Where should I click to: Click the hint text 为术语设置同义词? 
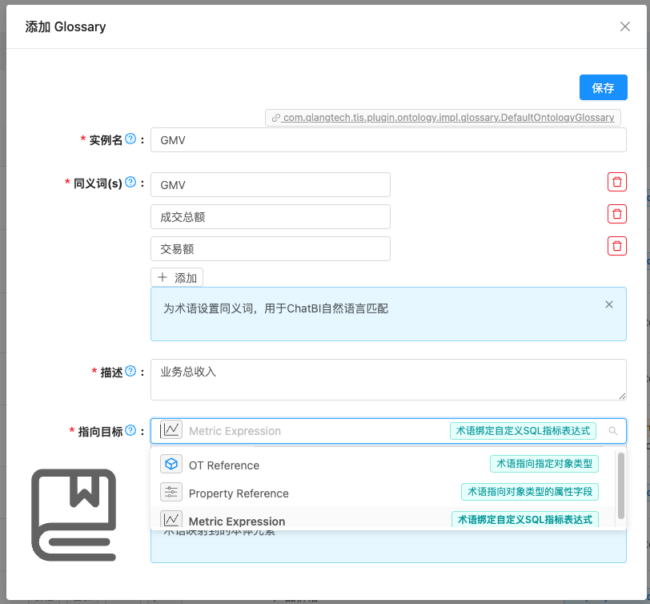click(275, 308)
